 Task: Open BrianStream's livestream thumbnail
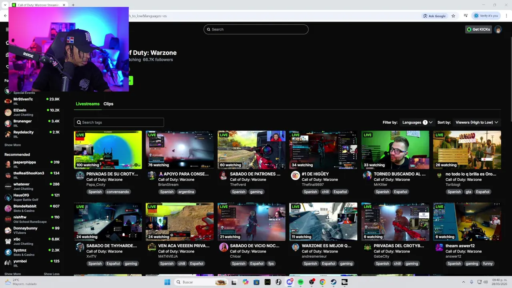[x=180, y=150]
